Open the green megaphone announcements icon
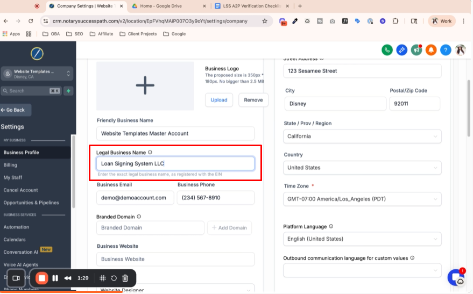This screenshot has width=473, height=294. (416, 49)
